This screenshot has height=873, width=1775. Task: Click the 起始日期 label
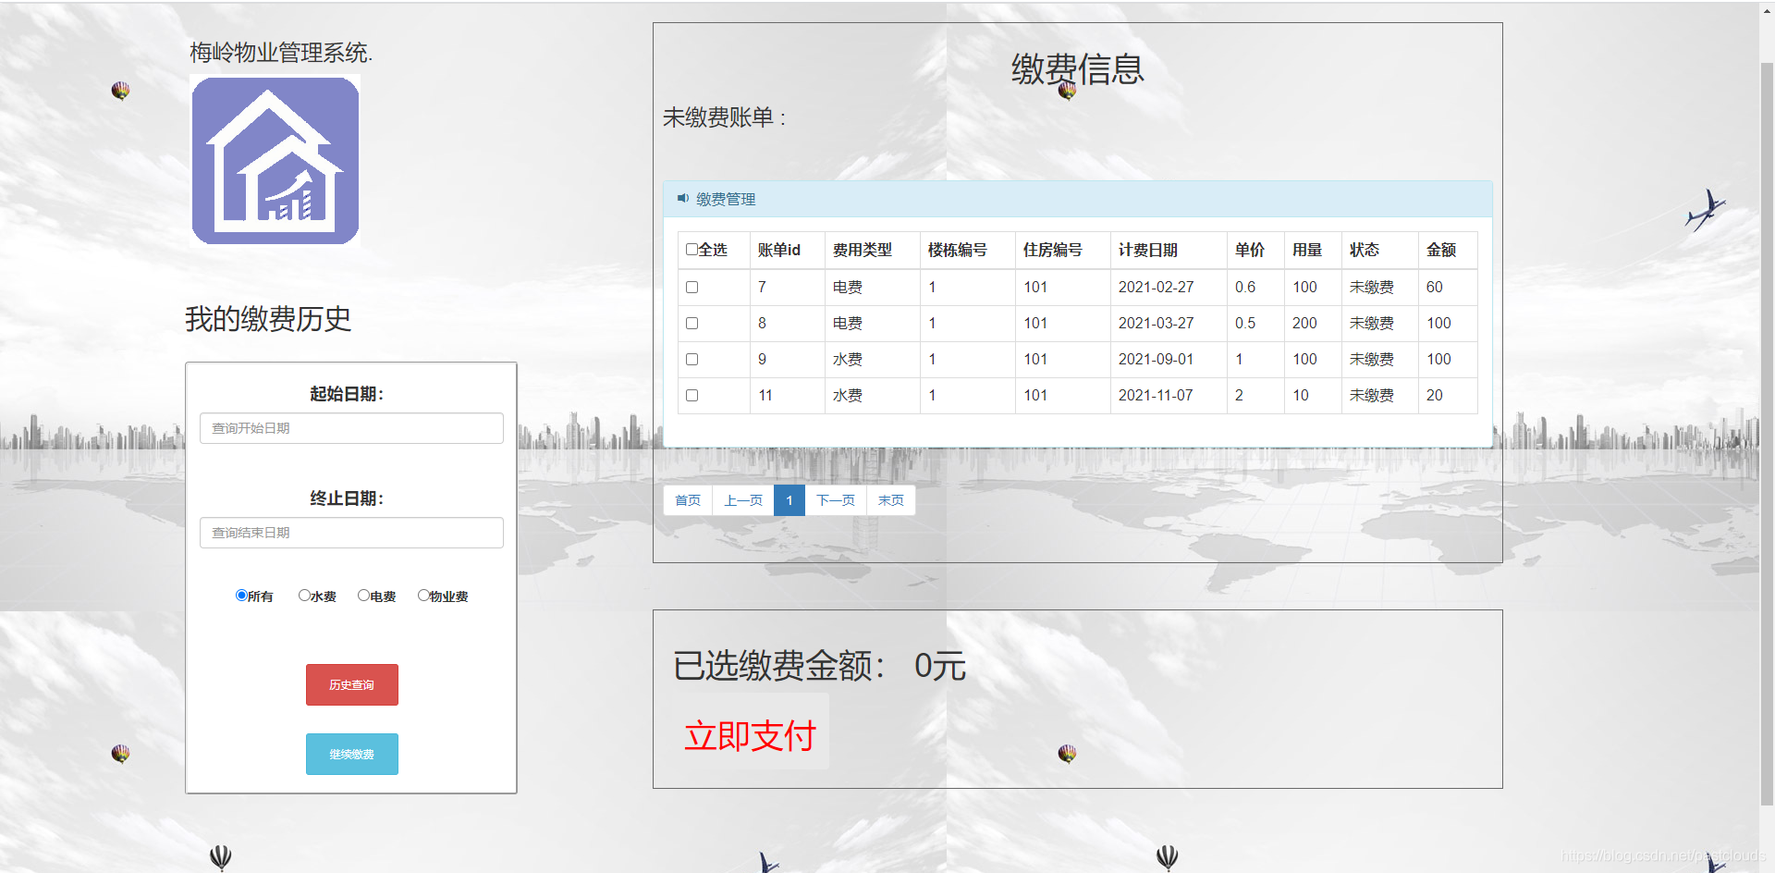point(347,394)
